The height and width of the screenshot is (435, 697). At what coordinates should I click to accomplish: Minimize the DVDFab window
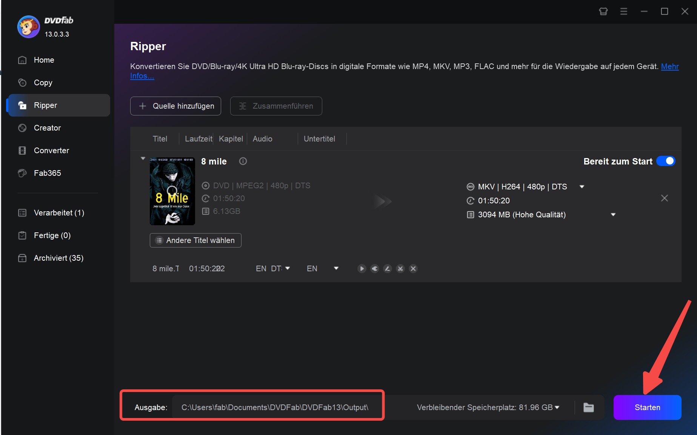point(644,12)
